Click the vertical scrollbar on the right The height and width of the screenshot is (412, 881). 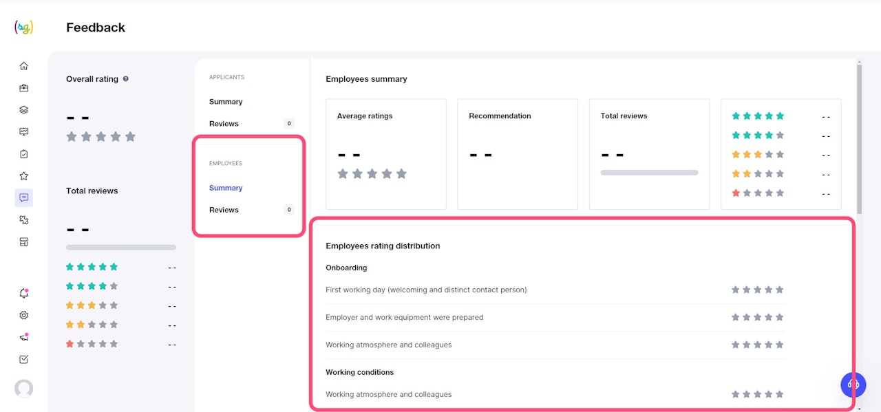point(858,138)
